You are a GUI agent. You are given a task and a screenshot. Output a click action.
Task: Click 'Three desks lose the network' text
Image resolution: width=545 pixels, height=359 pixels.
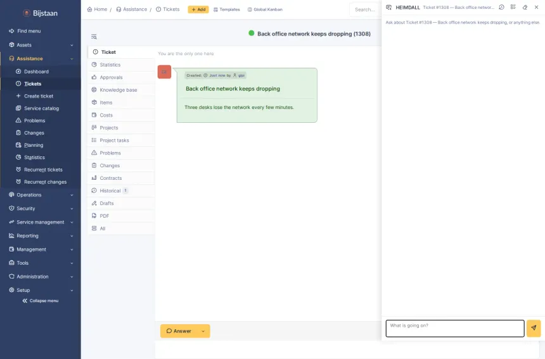pyautogui.click(x=239, y=107)
